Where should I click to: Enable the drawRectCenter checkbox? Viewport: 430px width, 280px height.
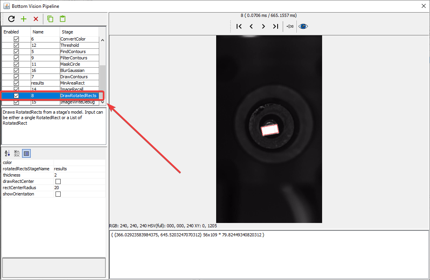coord(58,181)
